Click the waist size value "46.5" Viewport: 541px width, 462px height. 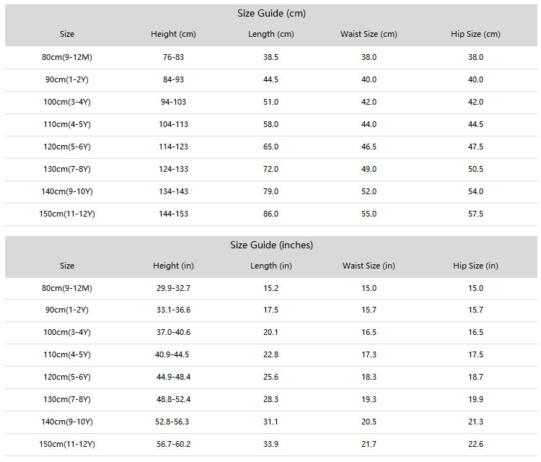click(x=369, y=147)
